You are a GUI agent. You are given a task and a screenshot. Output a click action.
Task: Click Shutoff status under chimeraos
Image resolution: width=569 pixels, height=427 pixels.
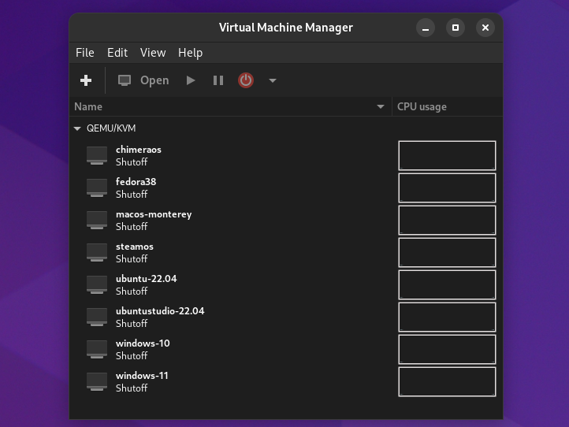tap(132, 162)
